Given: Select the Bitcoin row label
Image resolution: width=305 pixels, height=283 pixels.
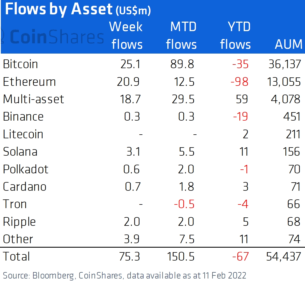Looking at the screenshot, I should pyautogui.click(x=20, y=64).
